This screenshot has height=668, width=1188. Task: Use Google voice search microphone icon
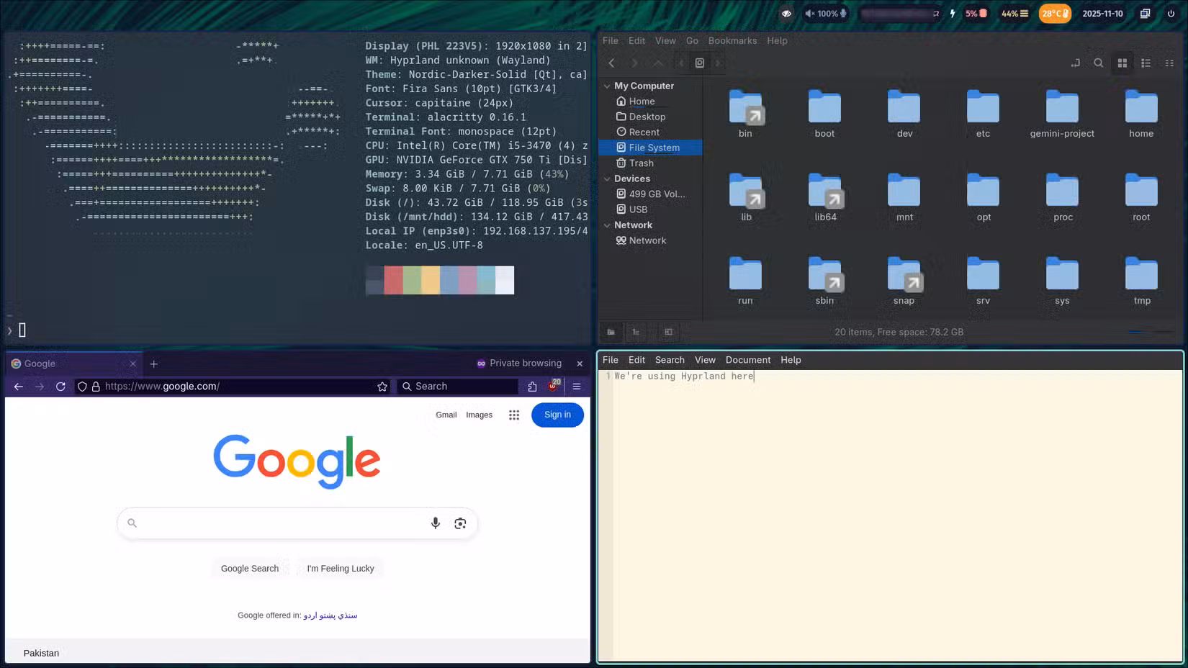click(436, 523)
